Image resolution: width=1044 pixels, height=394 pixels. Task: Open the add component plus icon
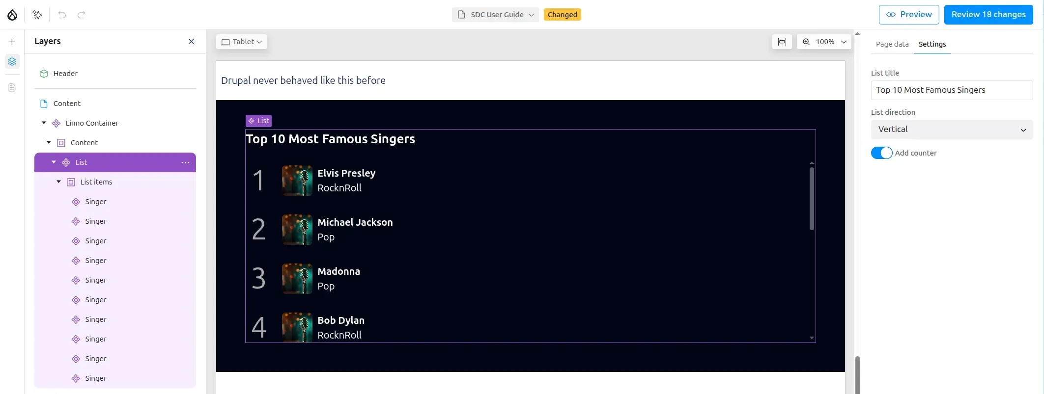[12, 42]
